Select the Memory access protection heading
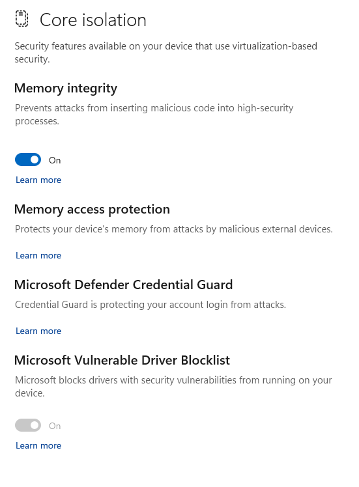 click(92, 210)
